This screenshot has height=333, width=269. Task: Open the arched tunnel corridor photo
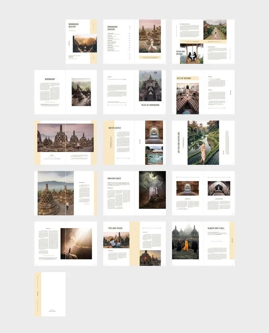click(154, 132)
